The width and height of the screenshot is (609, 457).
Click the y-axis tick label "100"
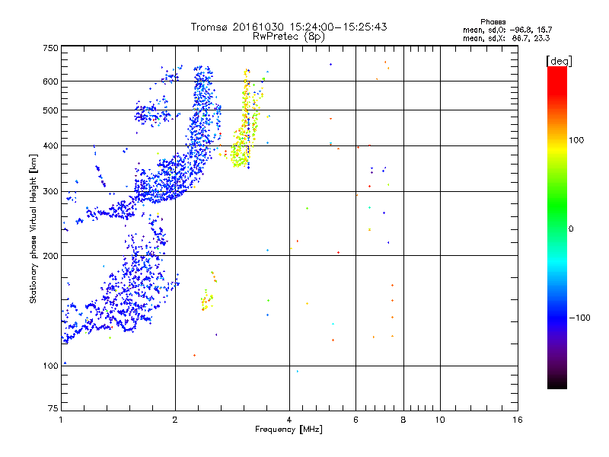(x=50, y=366)
